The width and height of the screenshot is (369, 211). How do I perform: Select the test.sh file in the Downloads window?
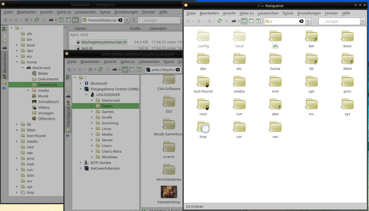coord(87,48)
